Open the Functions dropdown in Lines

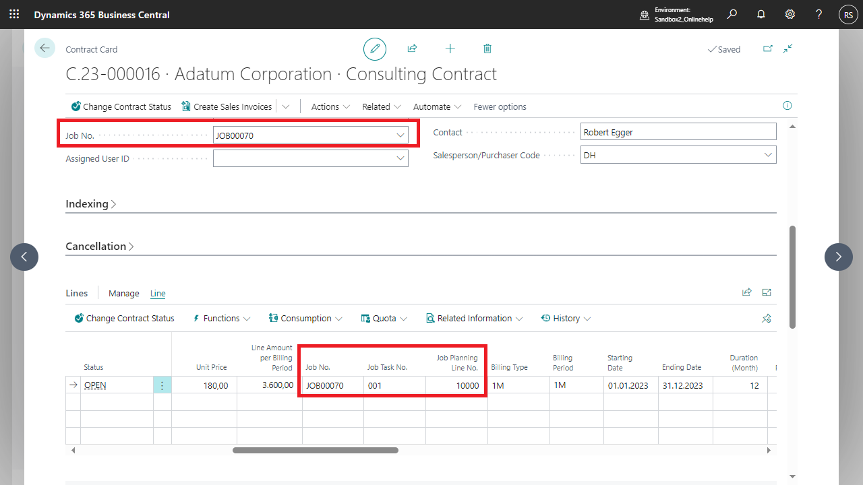coord(221,318)
